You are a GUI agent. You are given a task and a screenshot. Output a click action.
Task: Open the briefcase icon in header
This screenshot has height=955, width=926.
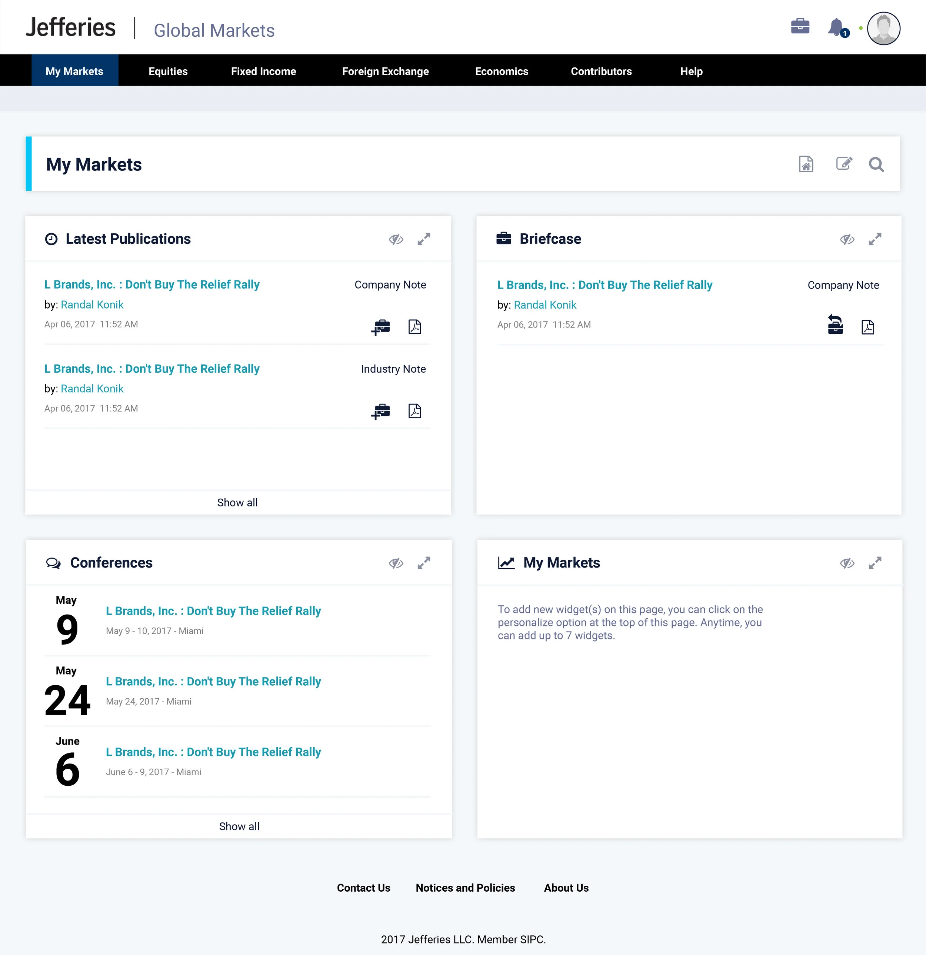pos(800,26)
